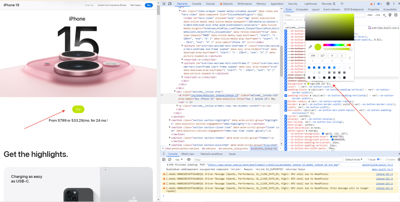This screenshot has width=400, height=202.
Task: Switch to the Computed styles tab
Action: [x=302, y=9]
